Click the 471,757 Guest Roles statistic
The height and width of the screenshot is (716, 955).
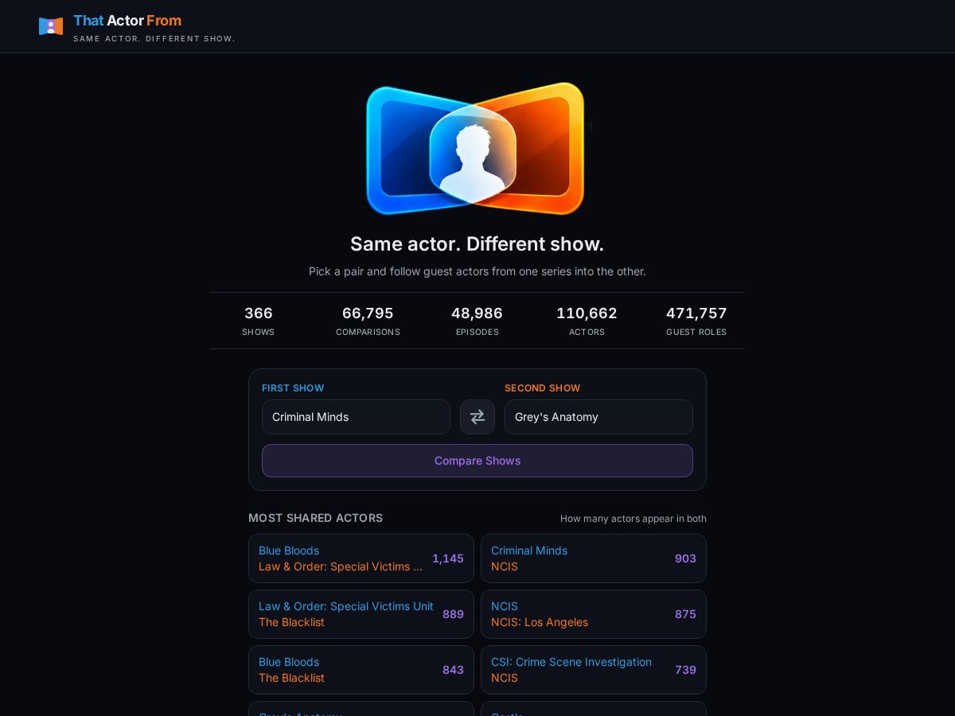696,321
